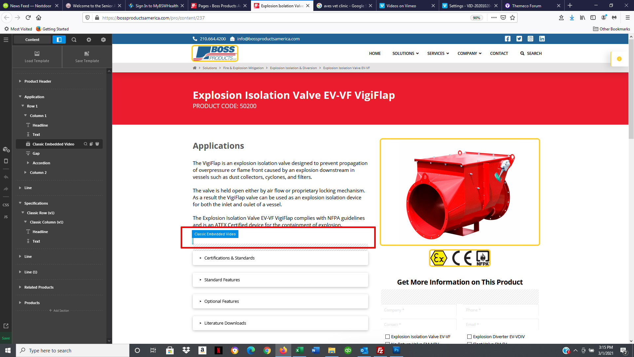Switch to the Themeco Forum tab
The image size is (634, 357).
pyautogui.click(x=533, y=6)
